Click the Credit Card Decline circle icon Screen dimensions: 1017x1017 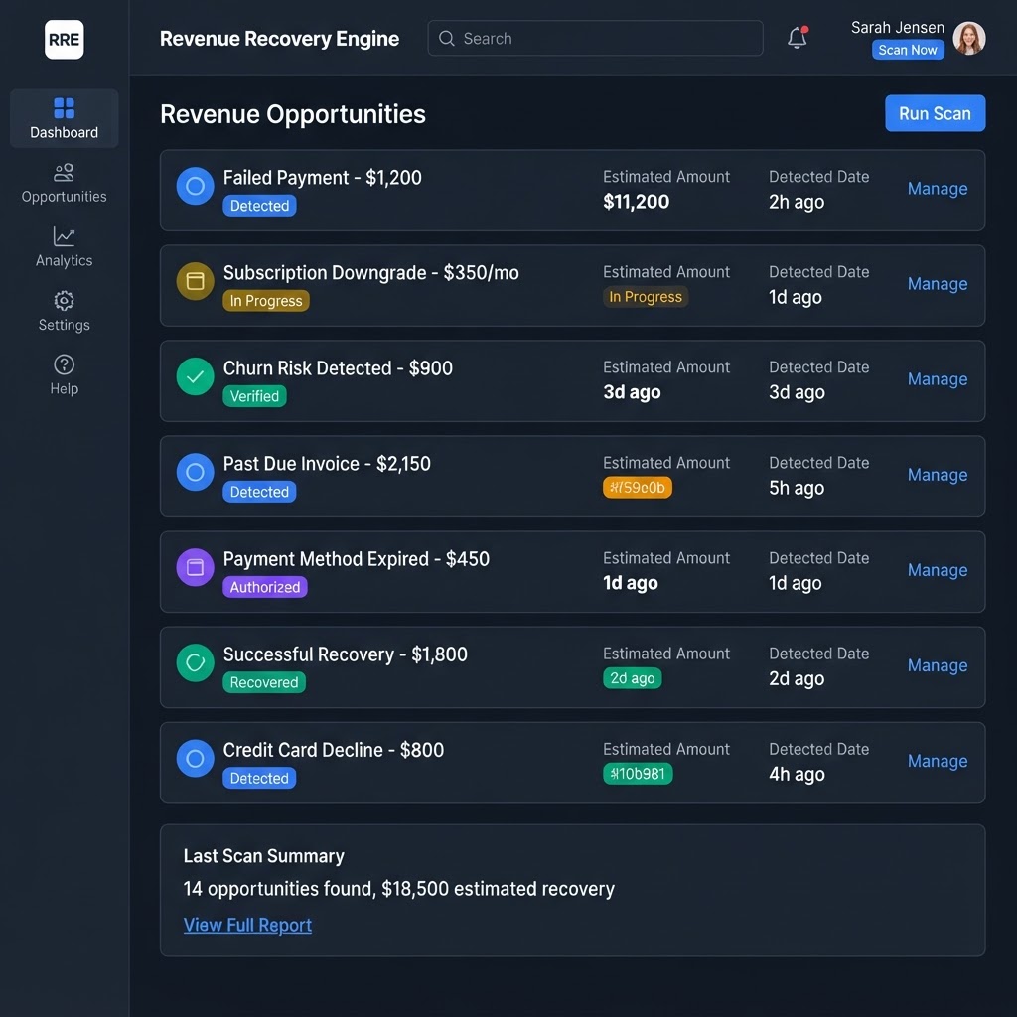pos(196,758)
